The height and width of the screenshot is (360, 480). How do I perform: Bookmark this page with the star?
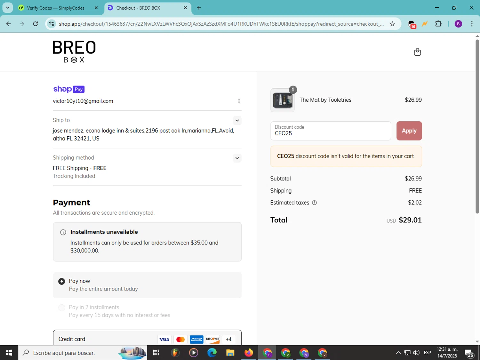[392, 24]
